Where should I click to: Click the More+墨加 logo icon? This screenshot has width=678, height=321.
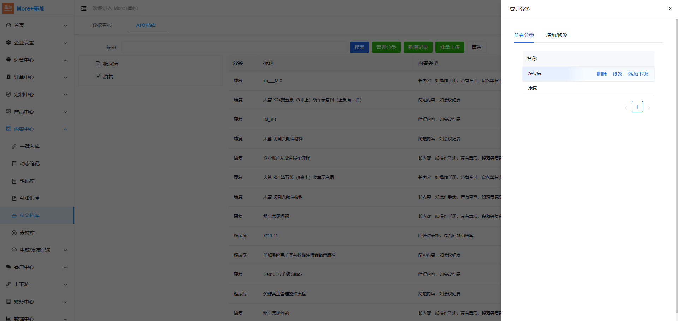(8, 8)
